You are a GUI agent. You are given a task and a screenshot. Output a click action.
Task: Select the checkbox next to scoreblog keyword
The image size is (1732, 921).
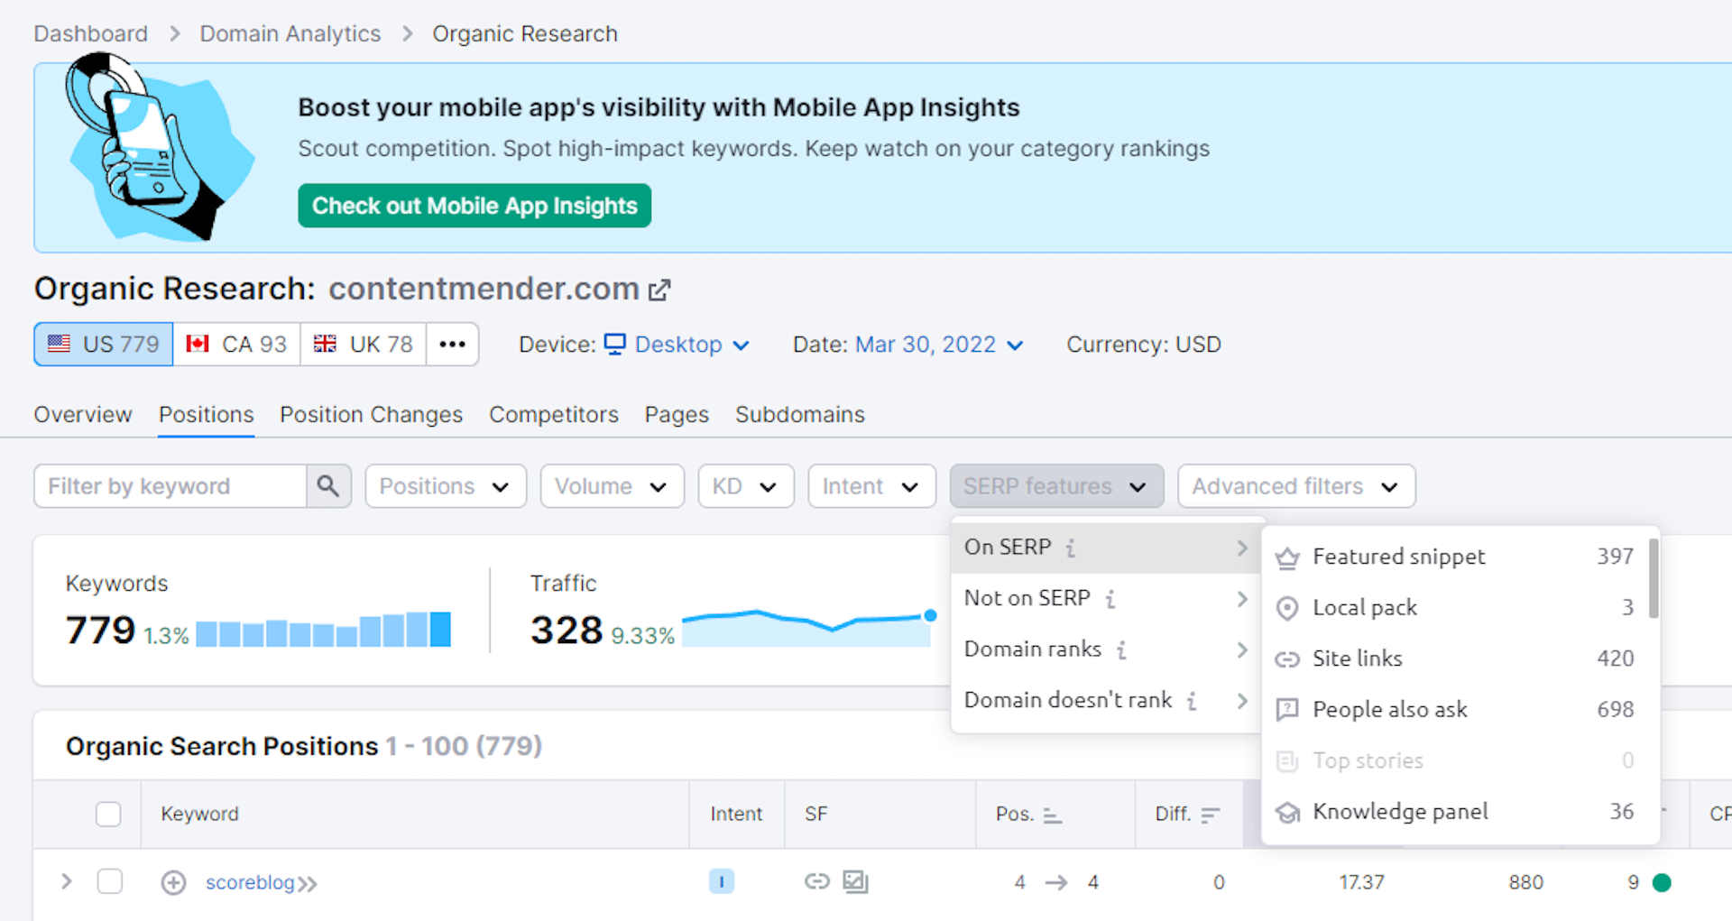pyautogui.click(x=109, y=882)
